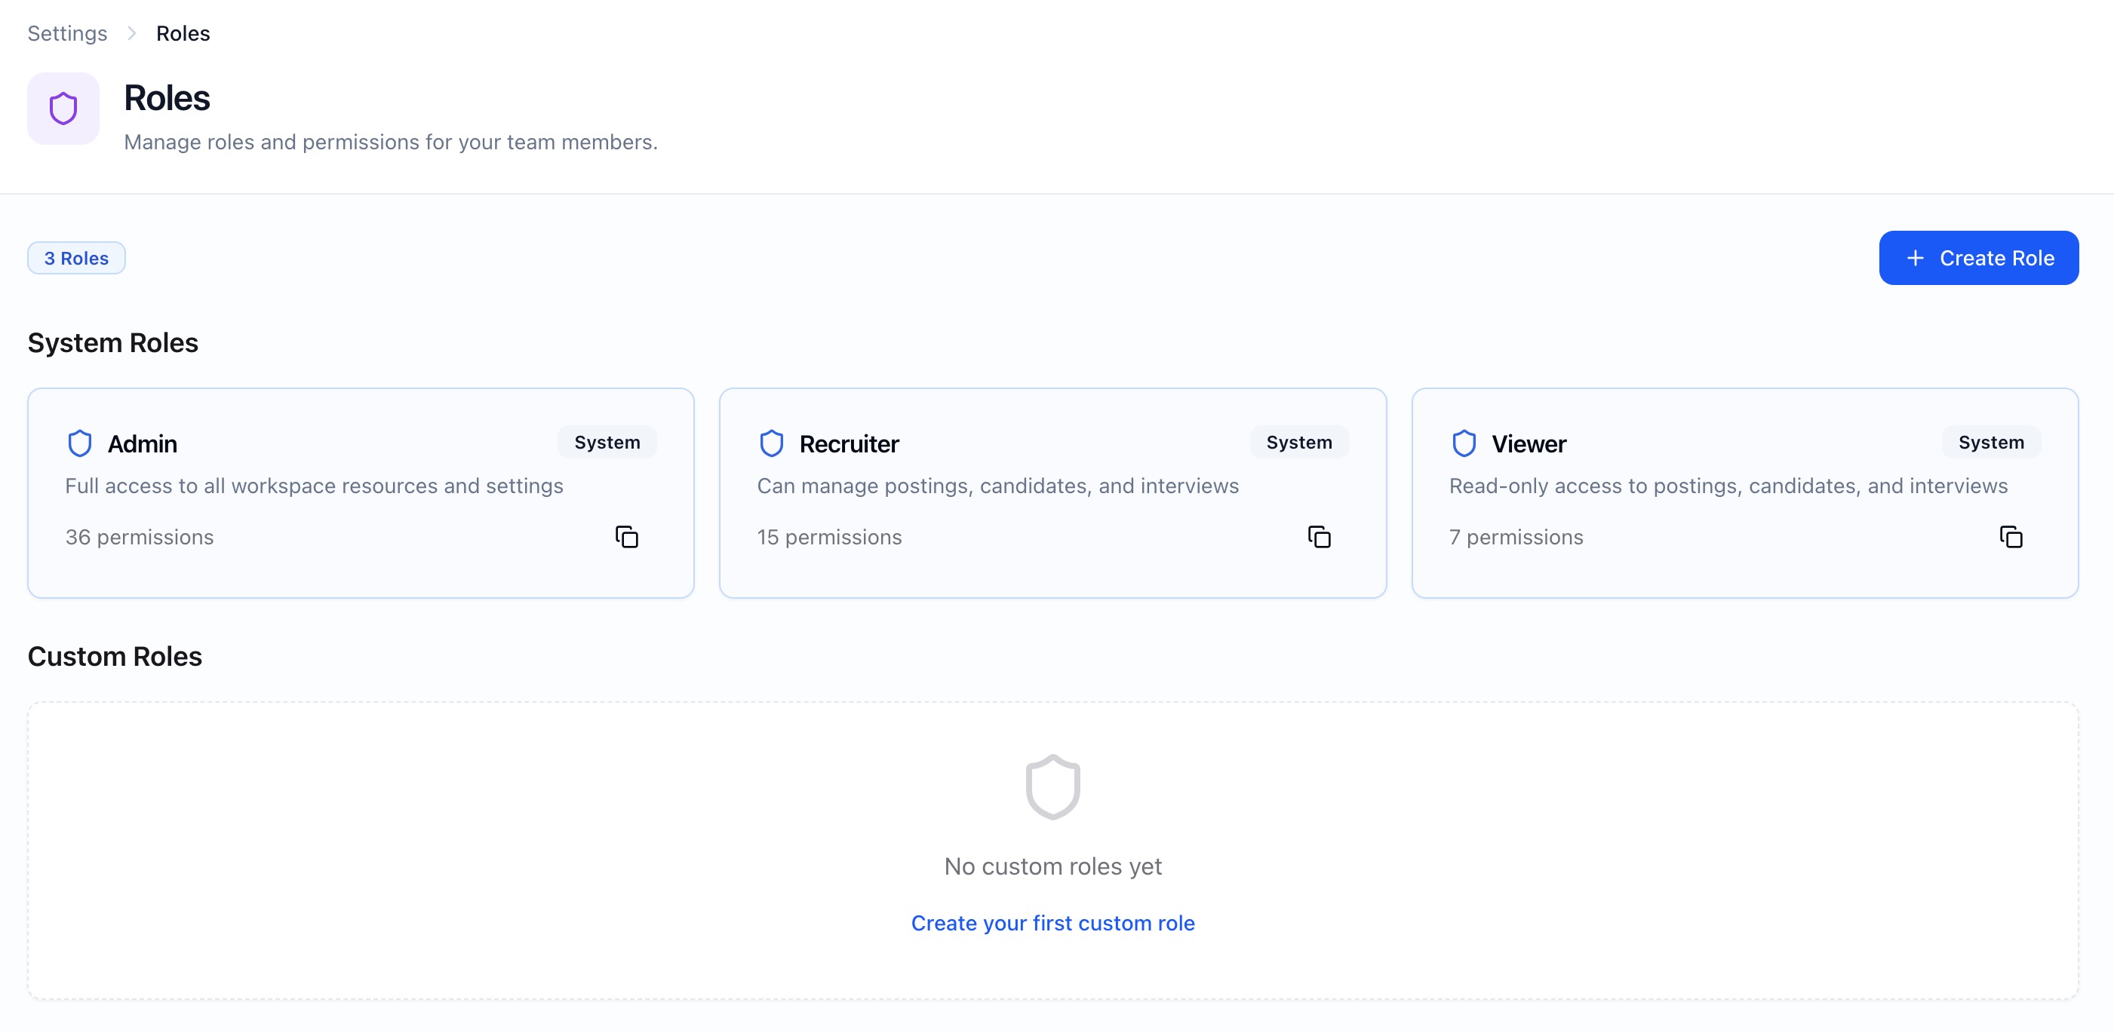
Task: Open the Recruiter role card title
Action: pos(849,443)
